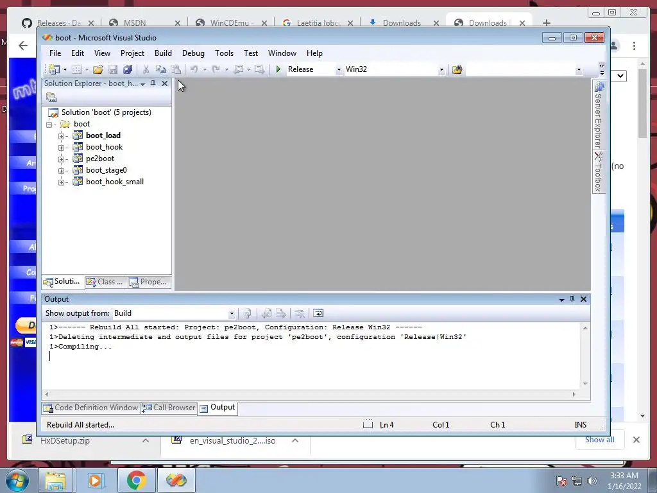Expand the boot_hook project node
The height and width of the screenshot is (493, 657).
61,148
